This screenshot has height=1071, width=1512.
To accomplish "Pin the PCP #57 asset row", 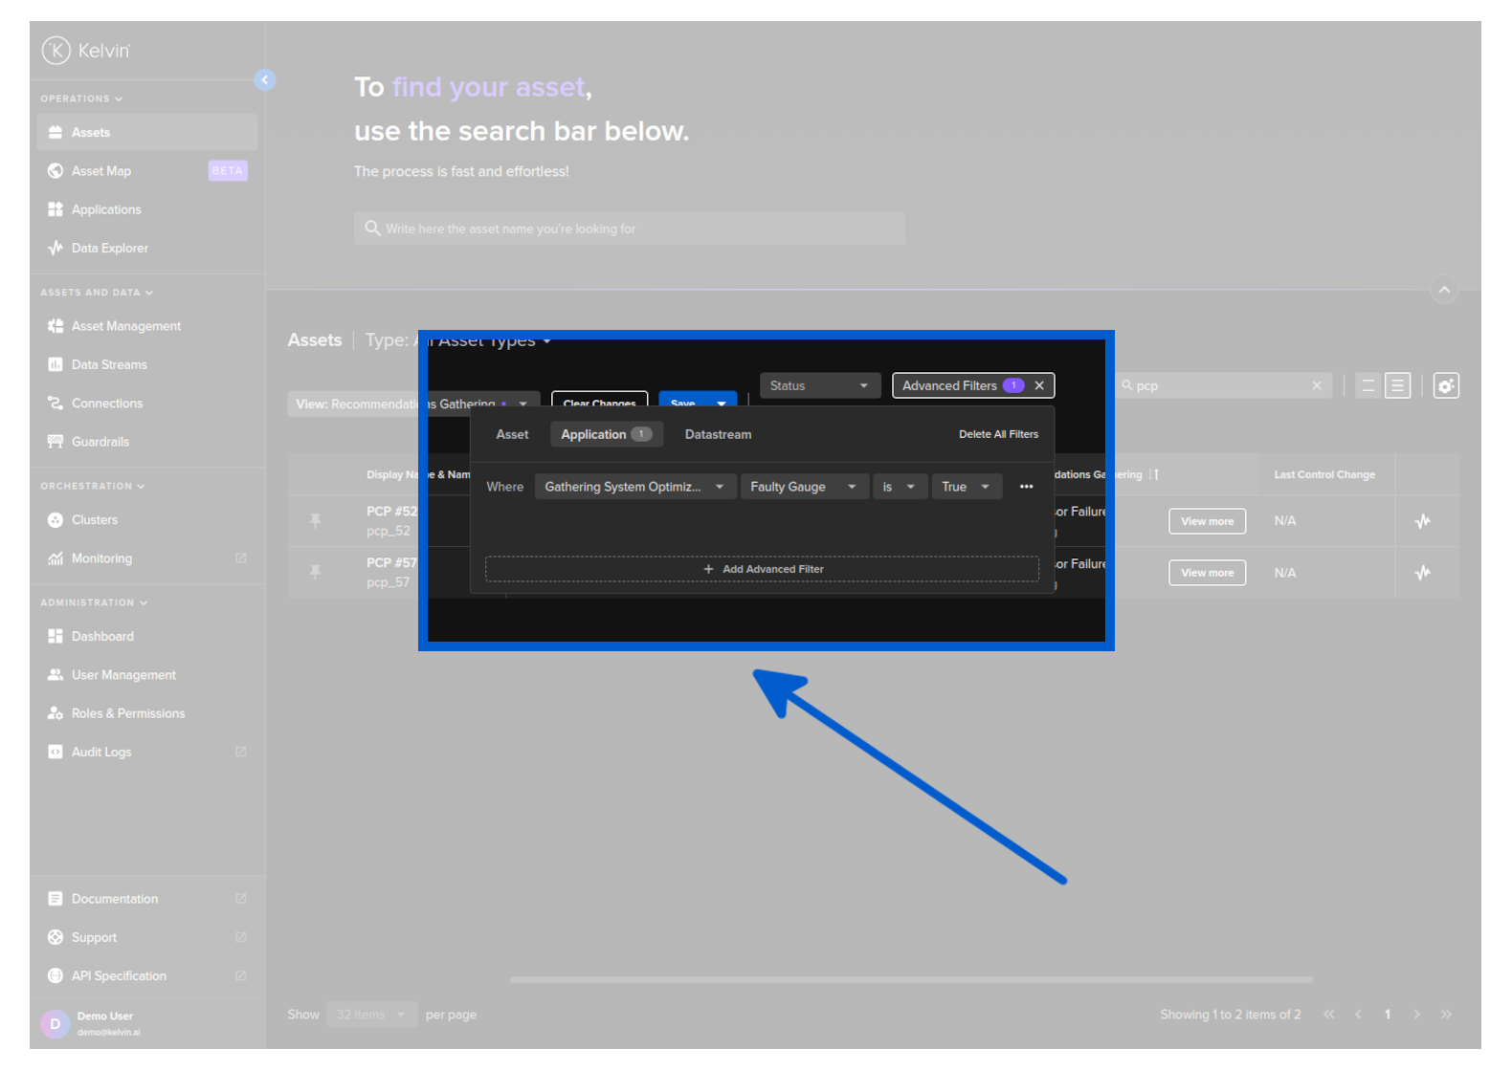I will [316, 573].
